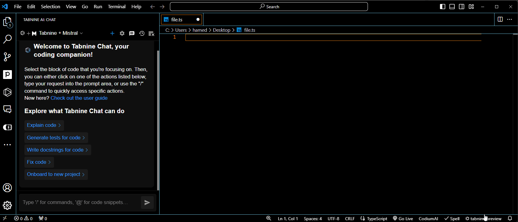
Task: Click the split editor right icon
Action: 500,20
